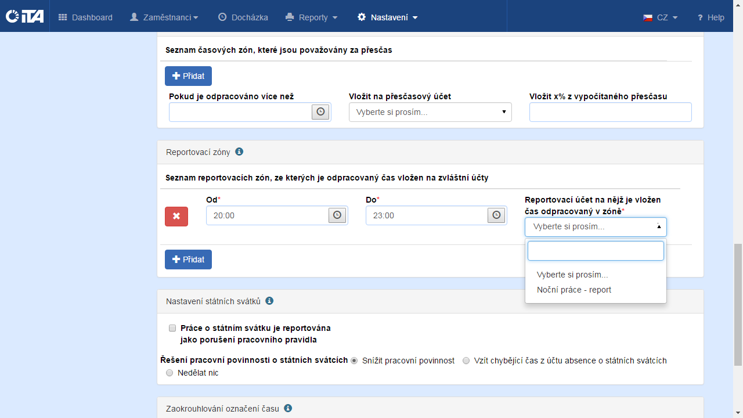Click clock icon in overtime threshold field
Screen dimensions: 743x418
(x=320, y=112)
